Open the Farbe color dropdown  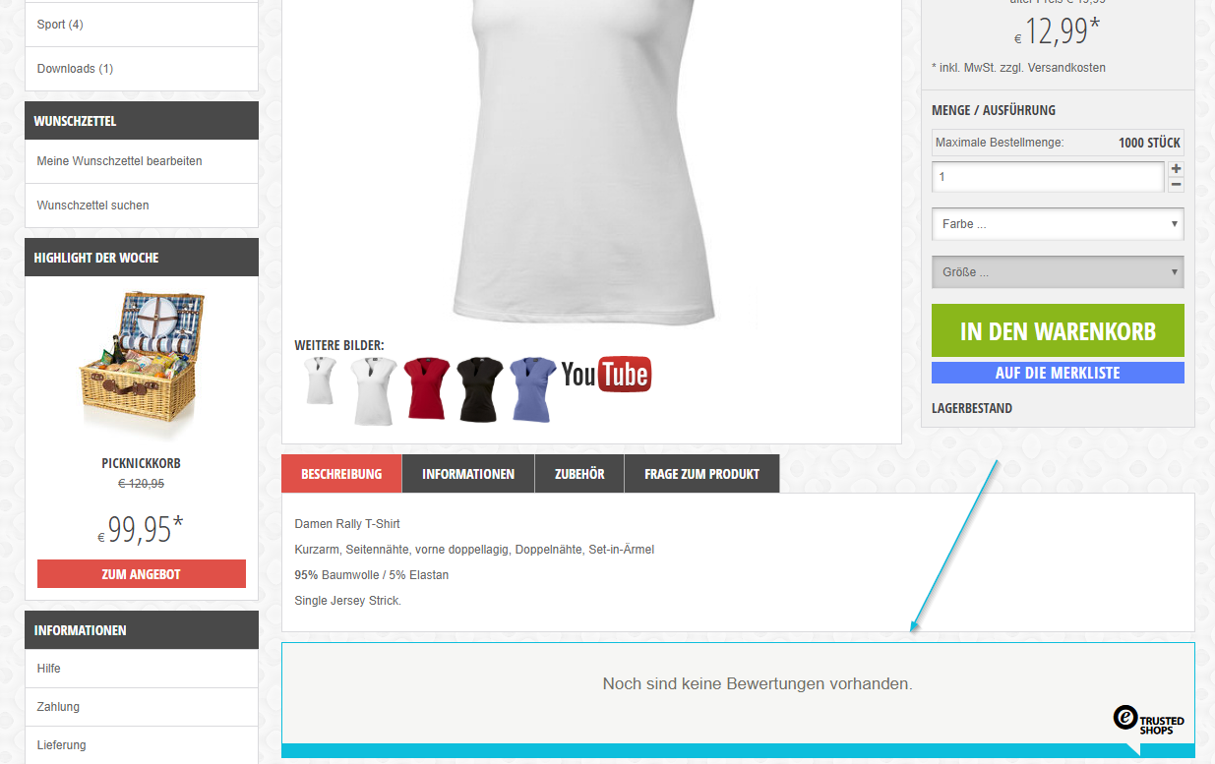(x=1058, y=224)
